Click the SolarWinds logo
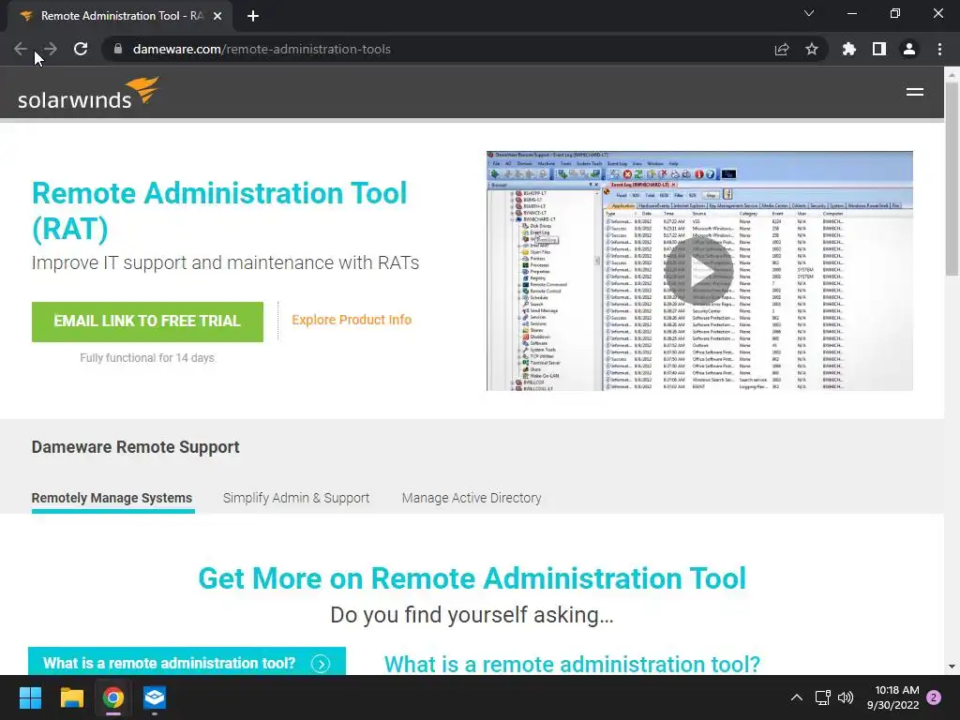 [88, 93]
